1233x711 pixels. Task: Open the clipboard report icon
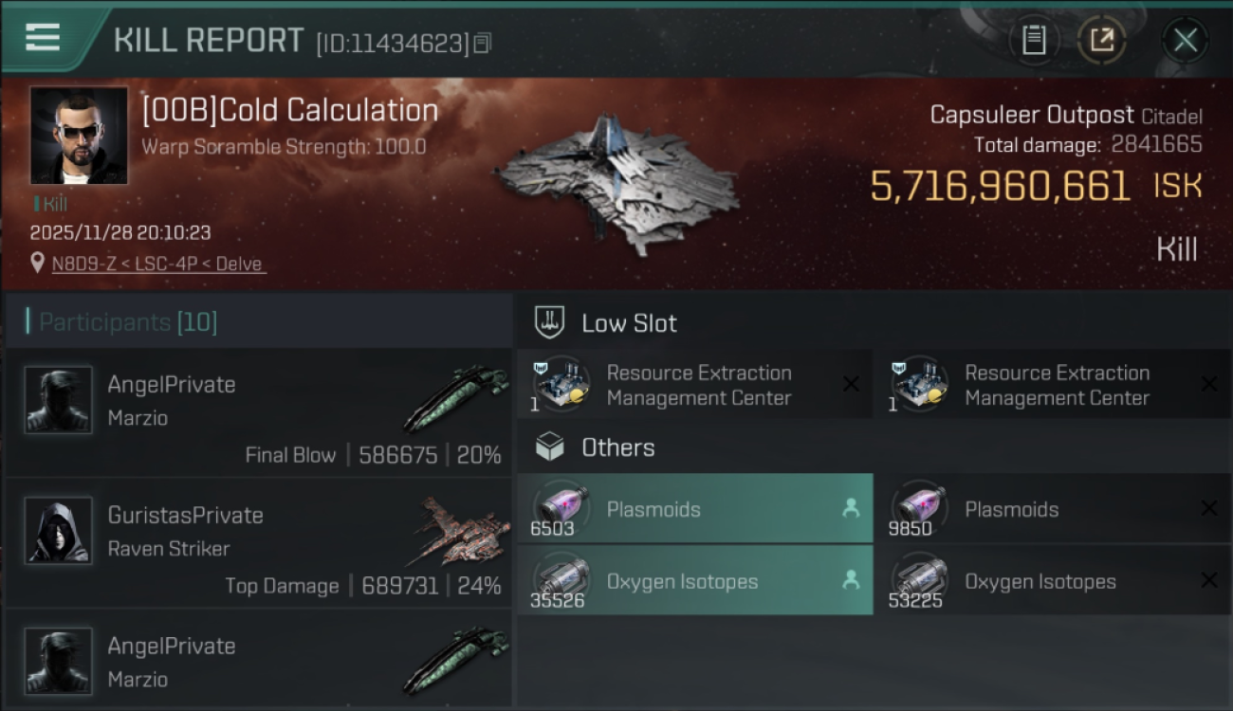coord(1033,41)
